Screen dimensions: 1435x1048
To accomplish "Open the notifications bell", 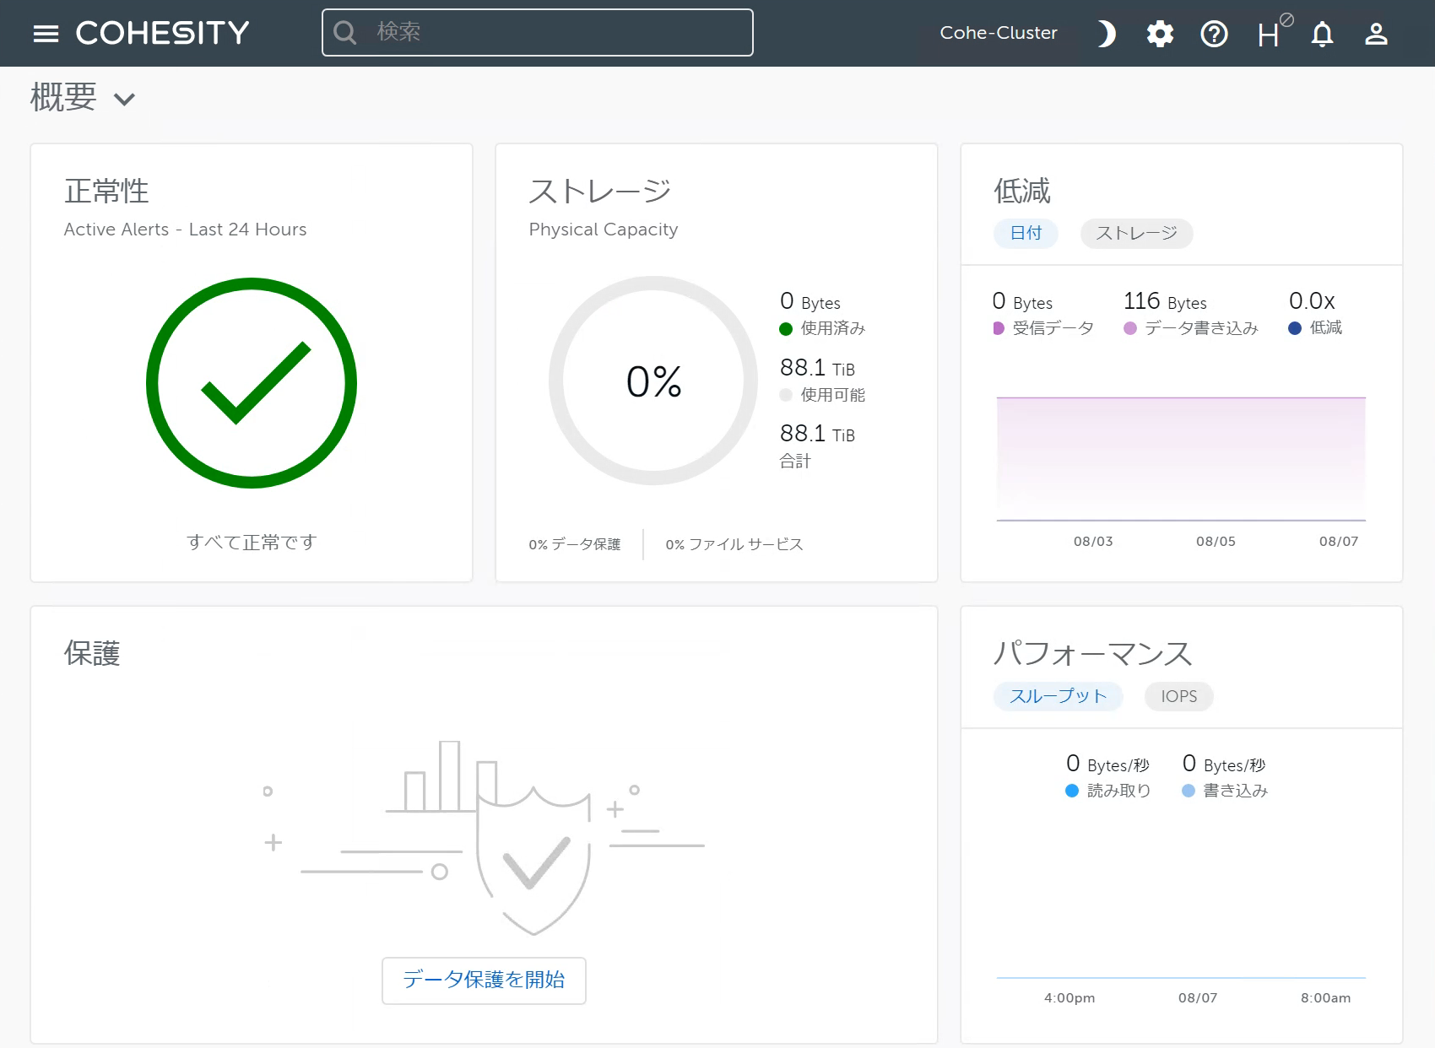I will pyautogui.click(x=1322, y=34).
